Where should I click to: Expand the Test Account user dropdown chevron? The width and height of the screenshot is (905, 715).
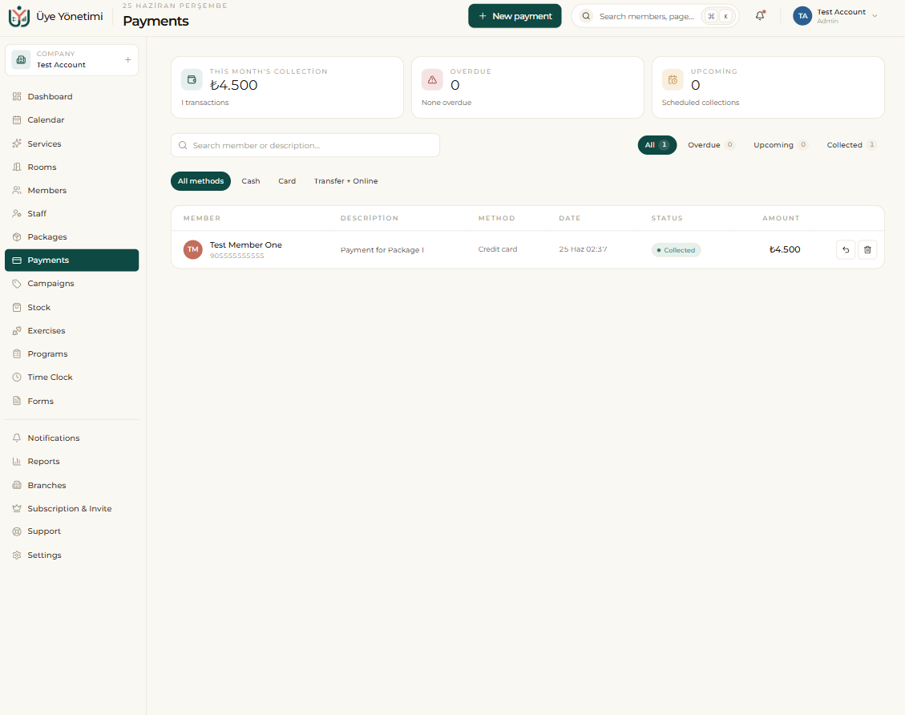tap(875, 16)
